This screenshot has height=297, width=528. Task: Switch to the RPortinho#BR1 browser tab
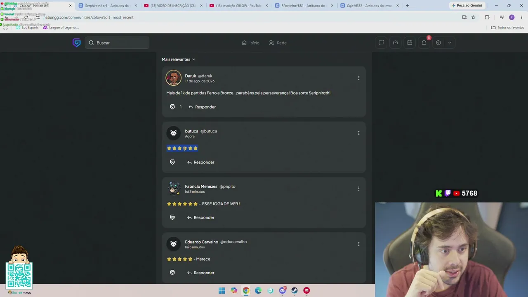[304, 6]
